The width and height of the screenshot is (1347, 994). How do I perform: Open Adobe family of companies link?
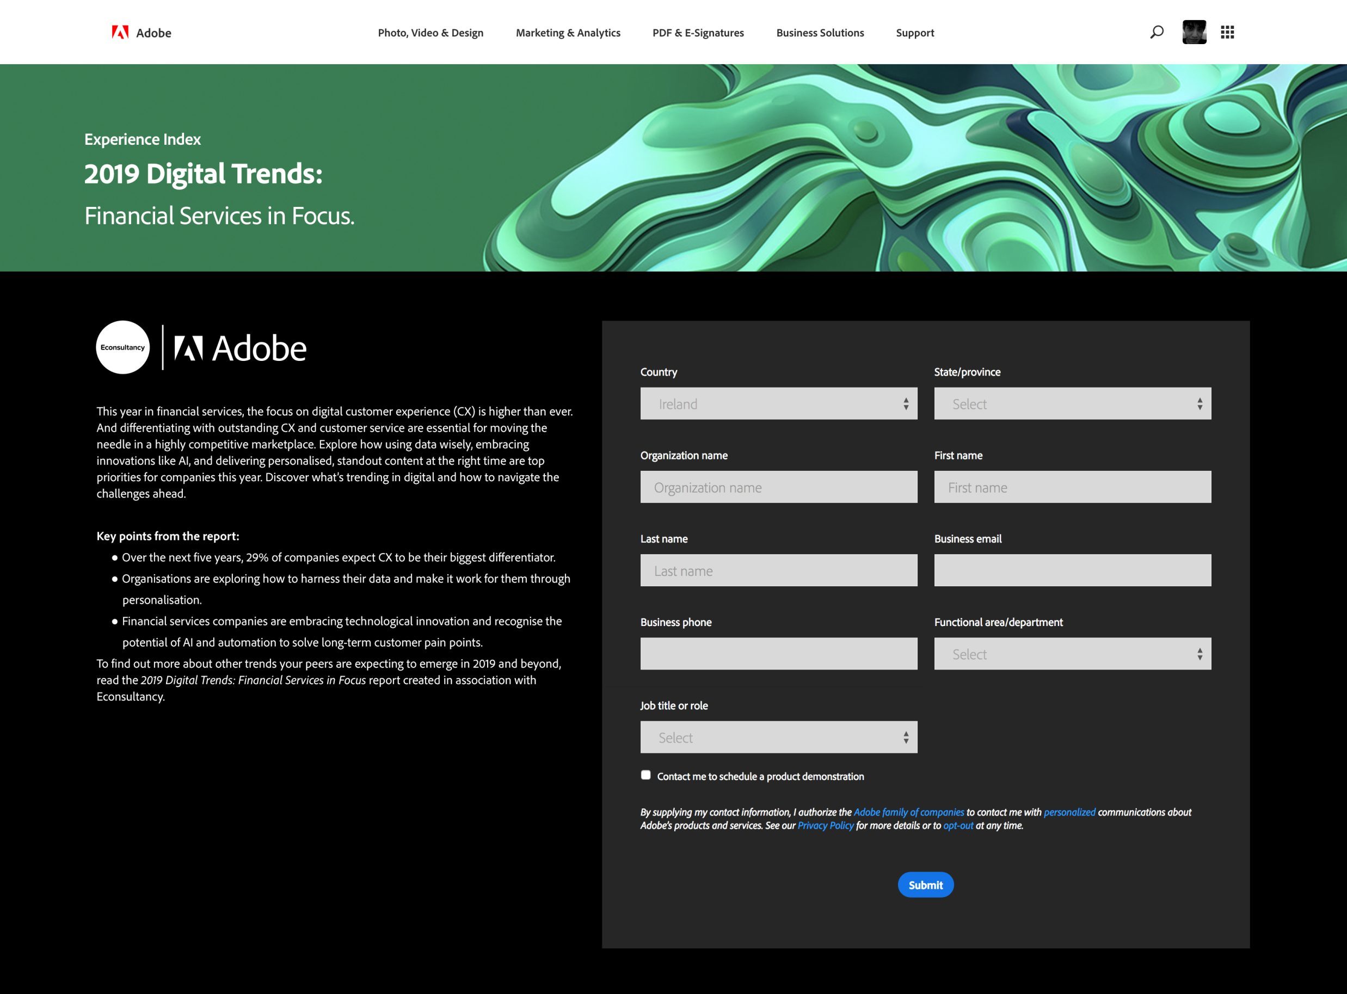pyautogui.click(x=908, y=812)
